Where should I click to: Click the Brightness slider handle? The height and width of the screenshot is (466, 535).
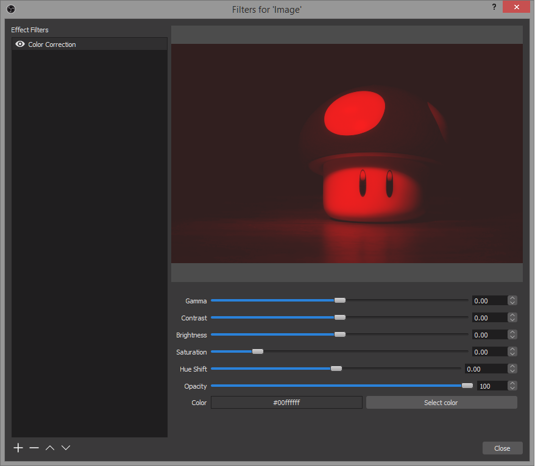point(339,334)
